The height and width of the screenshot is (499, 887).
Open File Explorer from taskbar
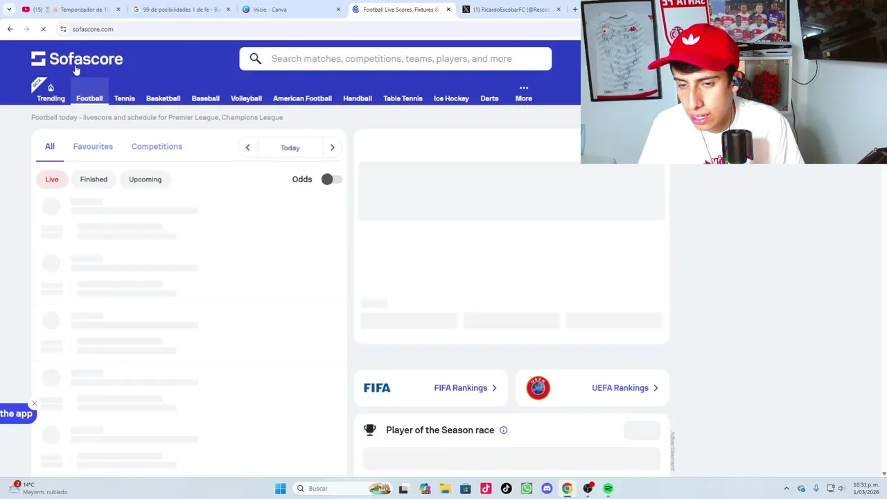[x=445, y=489]
